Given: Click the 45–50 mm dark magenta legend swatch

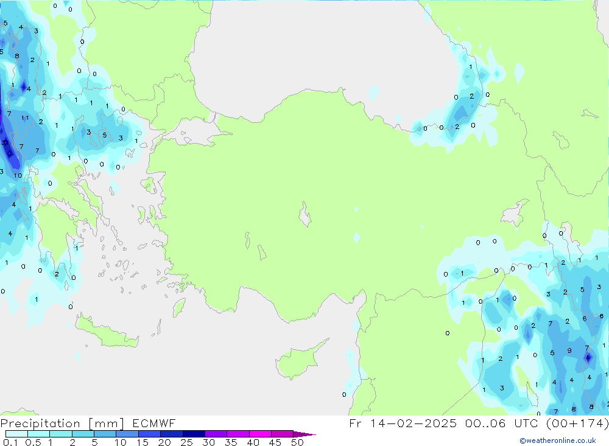Looking at the screenshot, I should [x=282, y=434].
